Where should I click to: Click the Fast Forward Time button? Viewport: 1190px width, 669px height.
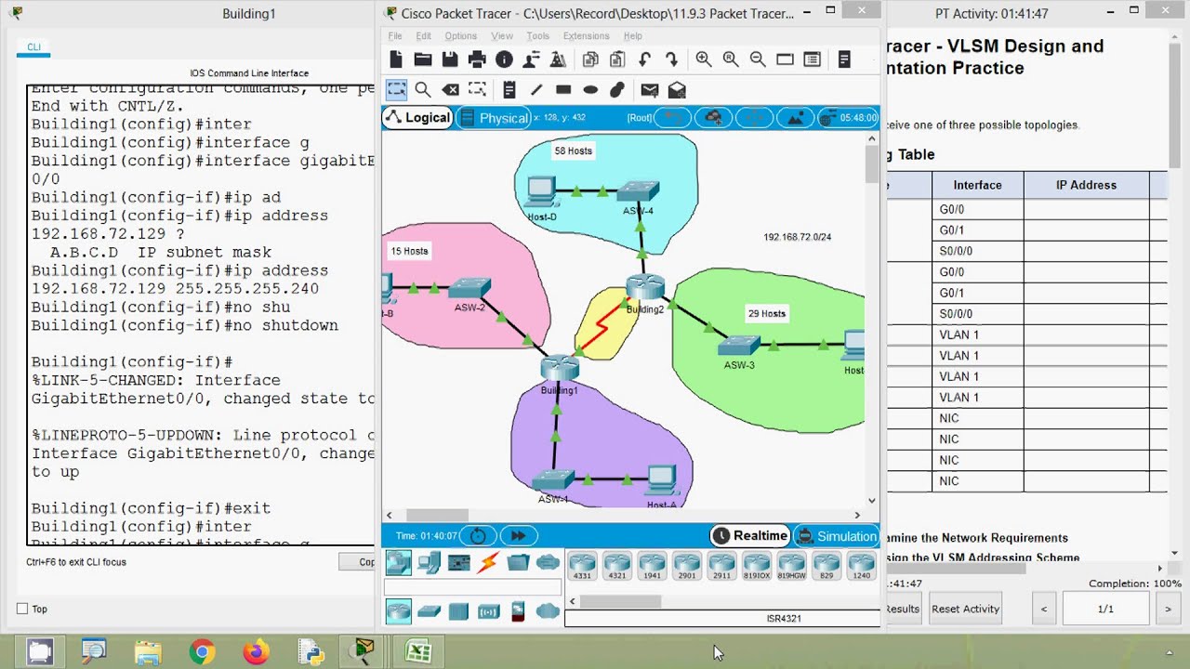[x=518, y=536]
